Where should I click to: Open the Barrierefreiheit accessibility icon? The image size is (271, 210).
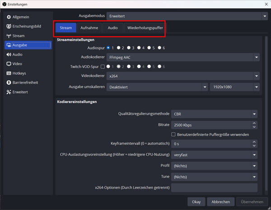click(9, 82)
